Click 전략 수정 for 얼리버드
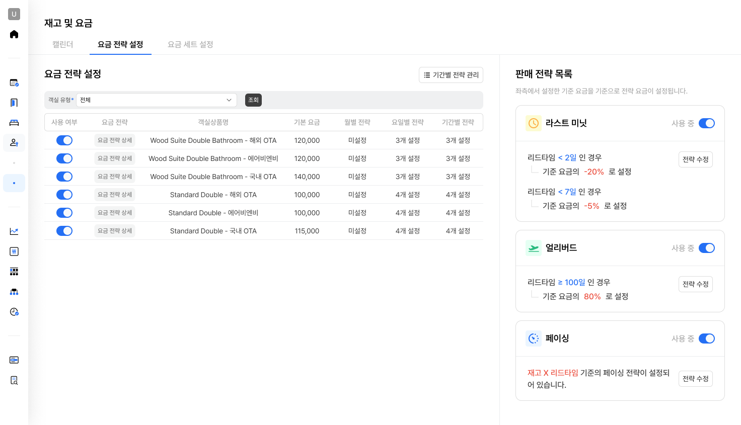The image size is (741, 425). [x=696, y=284]
